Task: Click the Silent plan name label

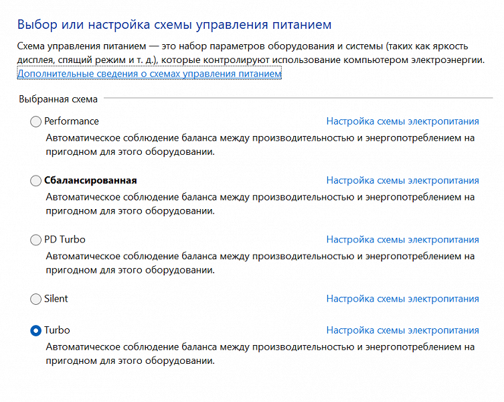Action: (56, 299)
